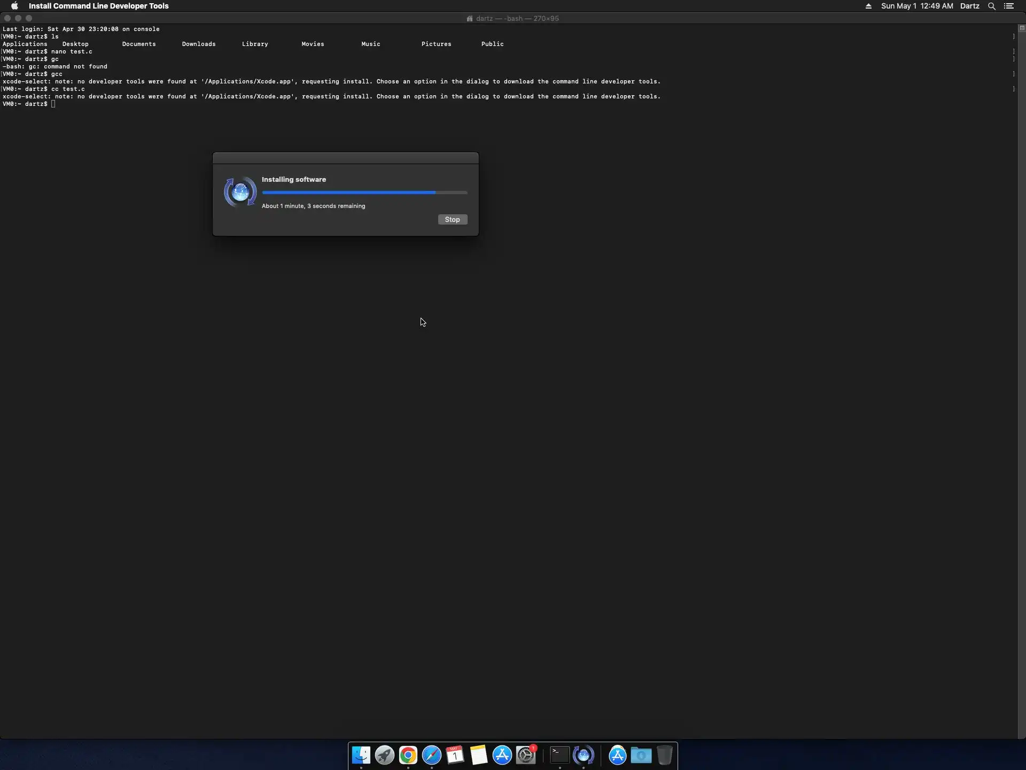Viewport: 1026px width, 770px height.
Task: Open Downloads folder in the Dock
Action: point(641,755)
